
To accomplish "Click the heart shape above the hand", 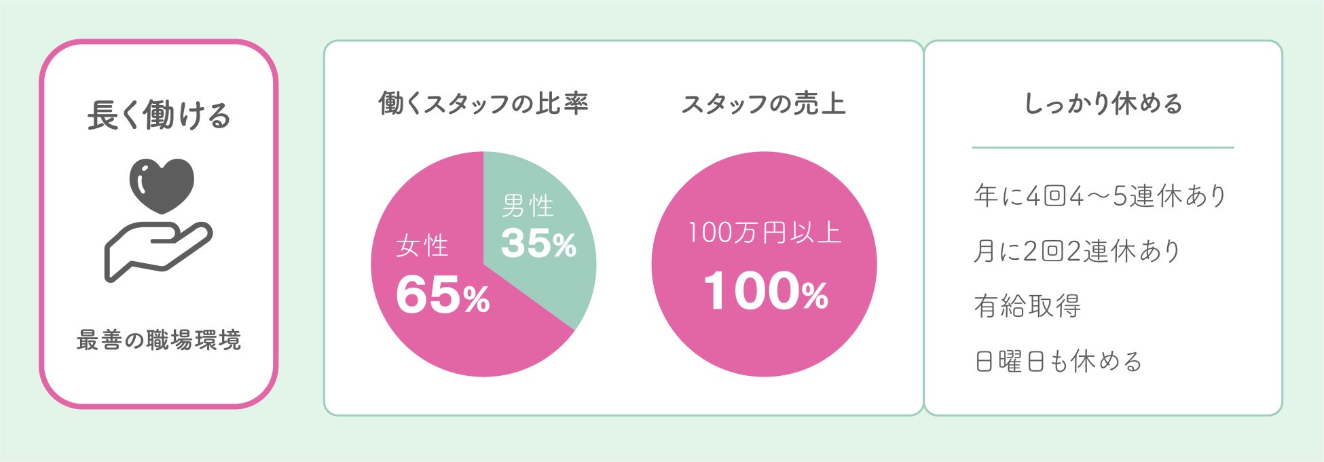I will [162, 185].
